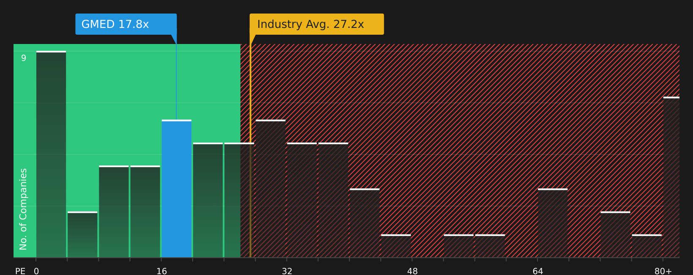Click the bar for PE 36 to 40
This screenshot has width=693, height=275.
pos(333,200)
